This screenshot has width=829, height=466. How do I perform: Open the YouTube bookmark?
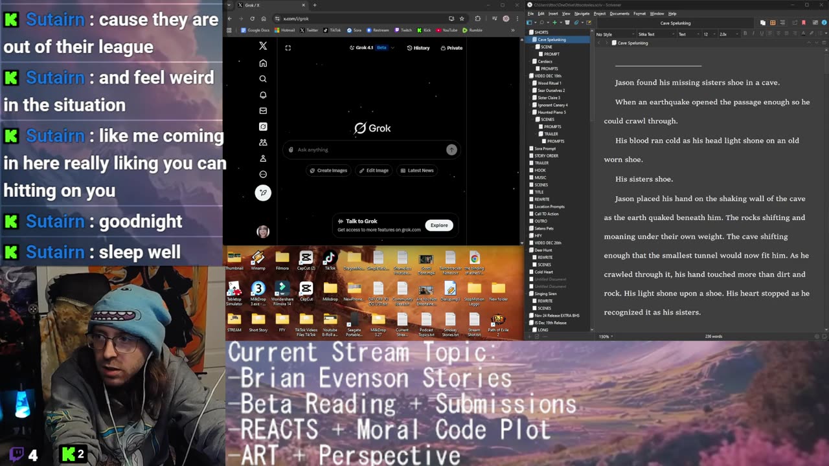pos(447,30)
